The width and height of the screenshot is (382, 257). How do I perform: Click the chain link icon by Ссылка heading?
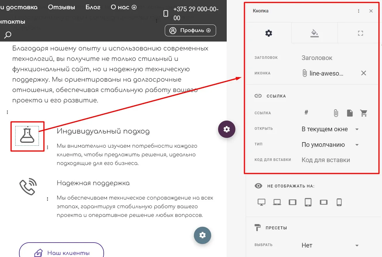tap(258, 96)
